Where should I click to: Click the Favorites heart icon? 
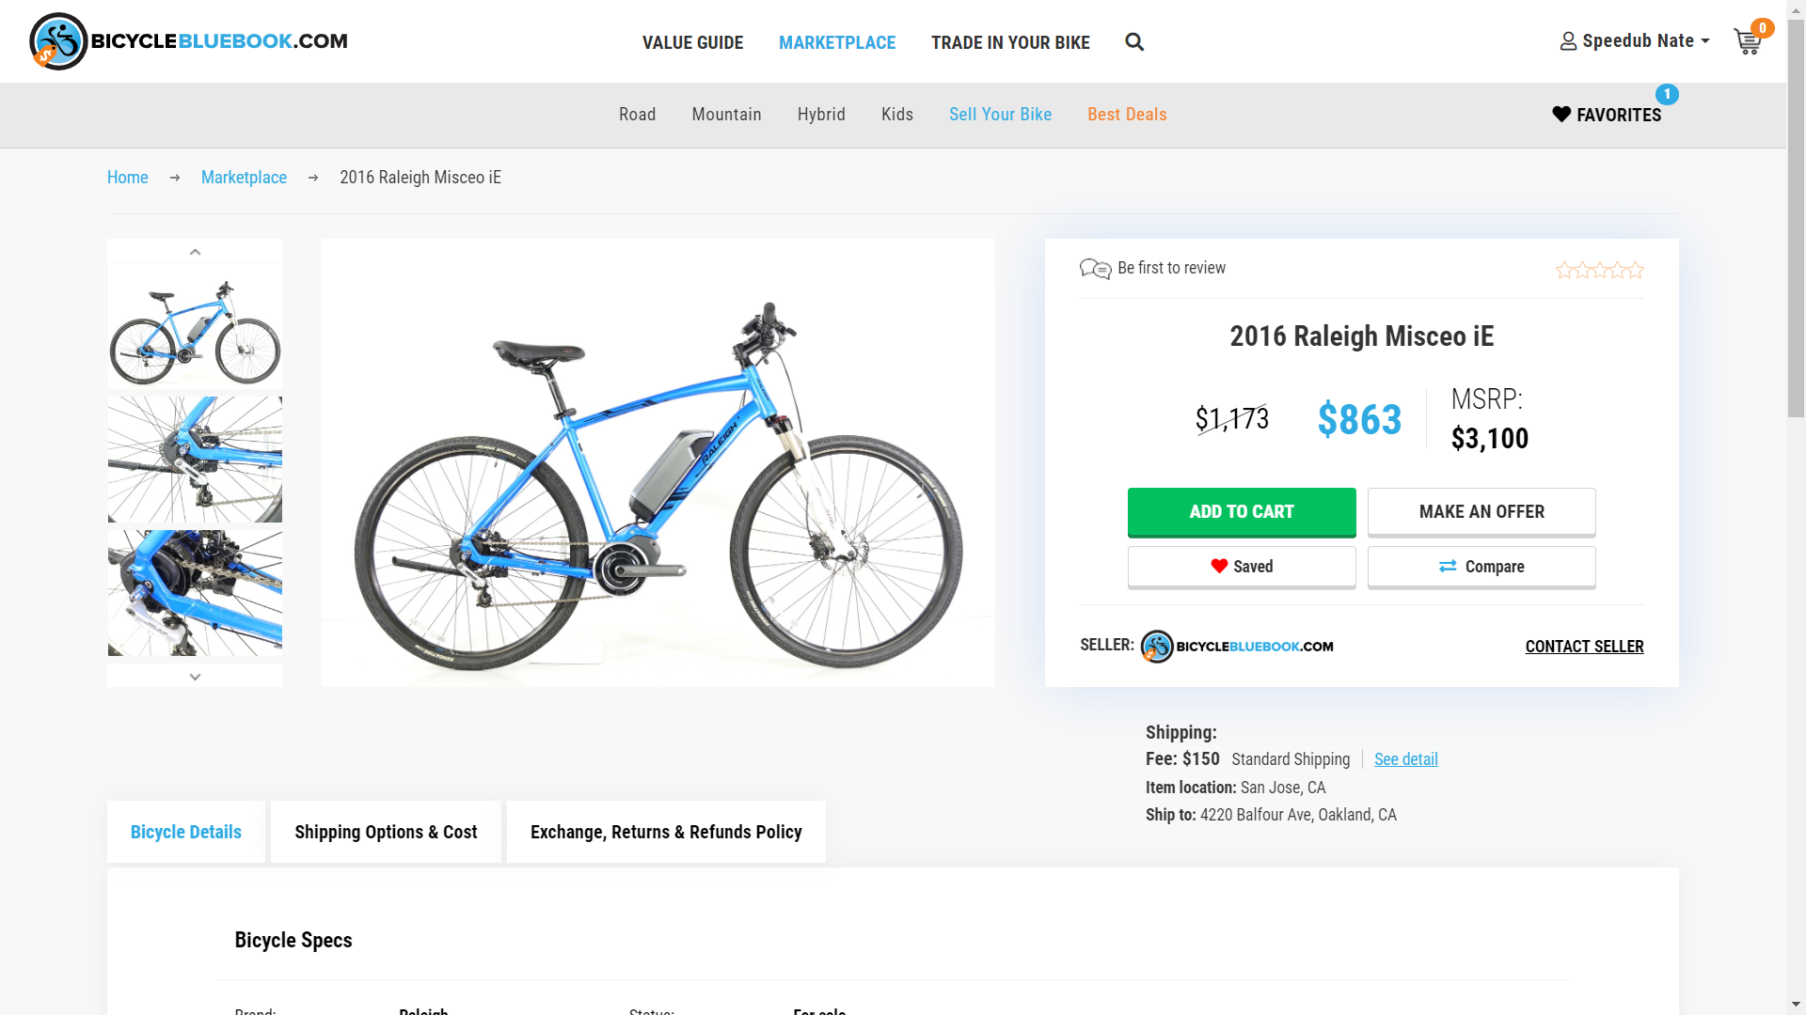tap(1561, 114)
